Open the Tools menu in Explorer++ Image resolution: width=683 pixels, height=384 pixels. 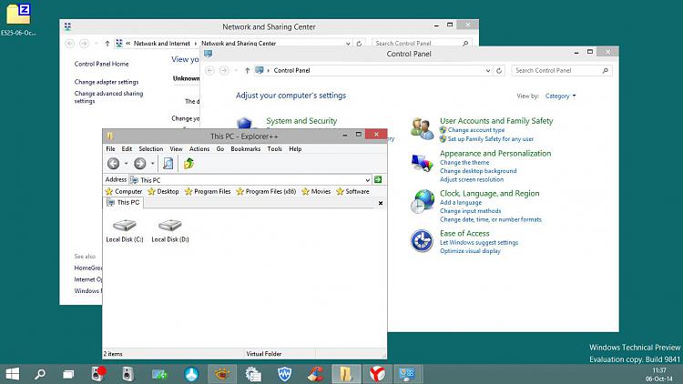pos(274,149)
